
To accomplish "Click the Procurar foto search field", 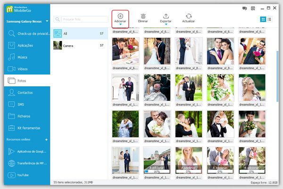I will coord(83,19).
